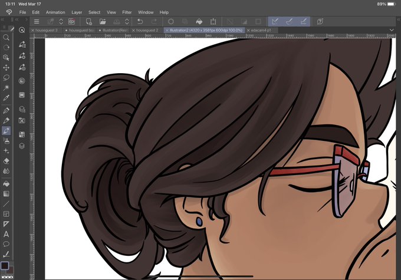Click the Scale/Rotate transform icon
The width and height of the screenshot is (401, 280).
[213, 21]
